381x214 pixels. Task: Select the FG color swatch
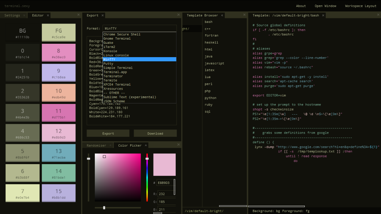pyautogui.click(x=59, y=32)
